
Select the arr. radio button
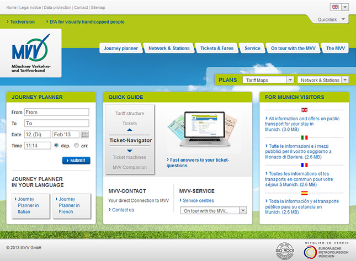point(77,145)
